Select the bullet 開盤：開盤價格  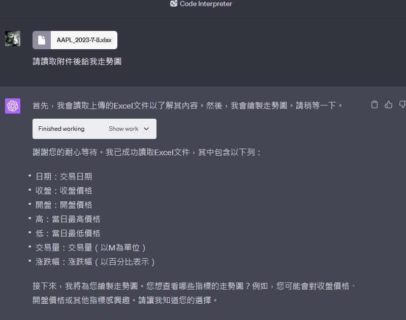64,205
